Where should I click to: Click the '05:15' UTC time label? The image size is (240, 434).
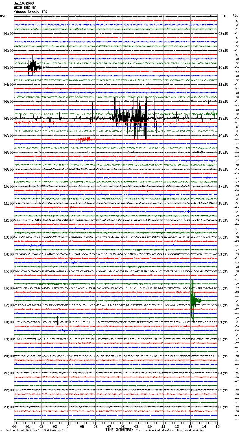click(x=223, y=390)
